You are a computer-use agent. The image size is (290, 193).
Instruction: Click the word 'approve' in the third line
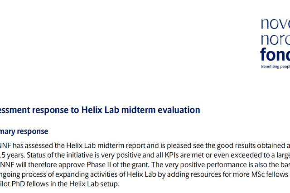(x=72, y=165)
